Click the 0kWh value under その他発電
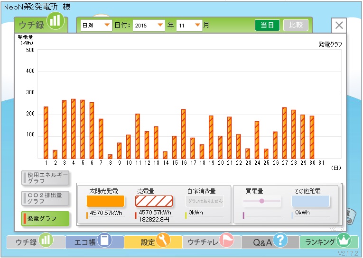 [x=302, y=213]
